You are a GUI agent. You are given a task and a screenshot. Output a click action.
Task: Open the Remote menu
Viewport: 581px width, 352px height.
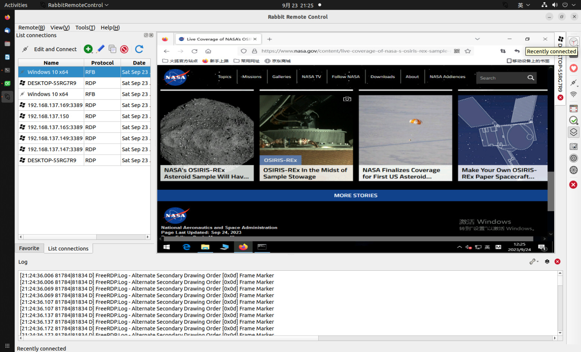(x=32, y=28)
